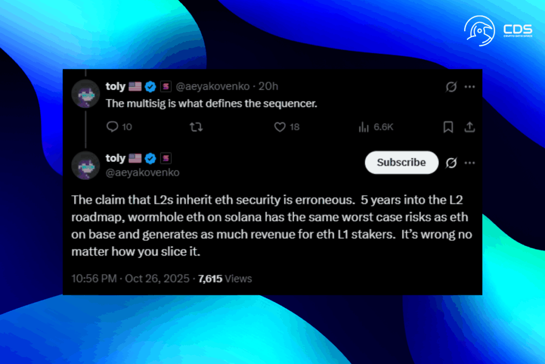Open Grok actions on the bottom tweet
The width and height of the screenshot is (545, 364).
[450, 163]
